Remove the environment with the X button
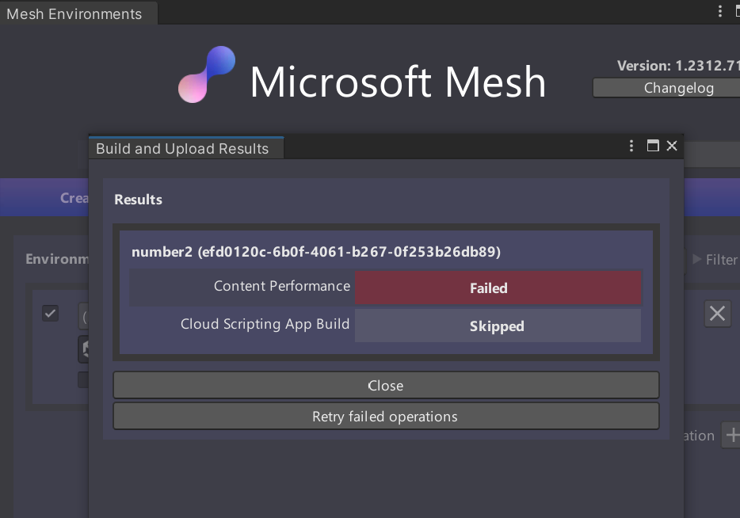 [x=717, y=314]
